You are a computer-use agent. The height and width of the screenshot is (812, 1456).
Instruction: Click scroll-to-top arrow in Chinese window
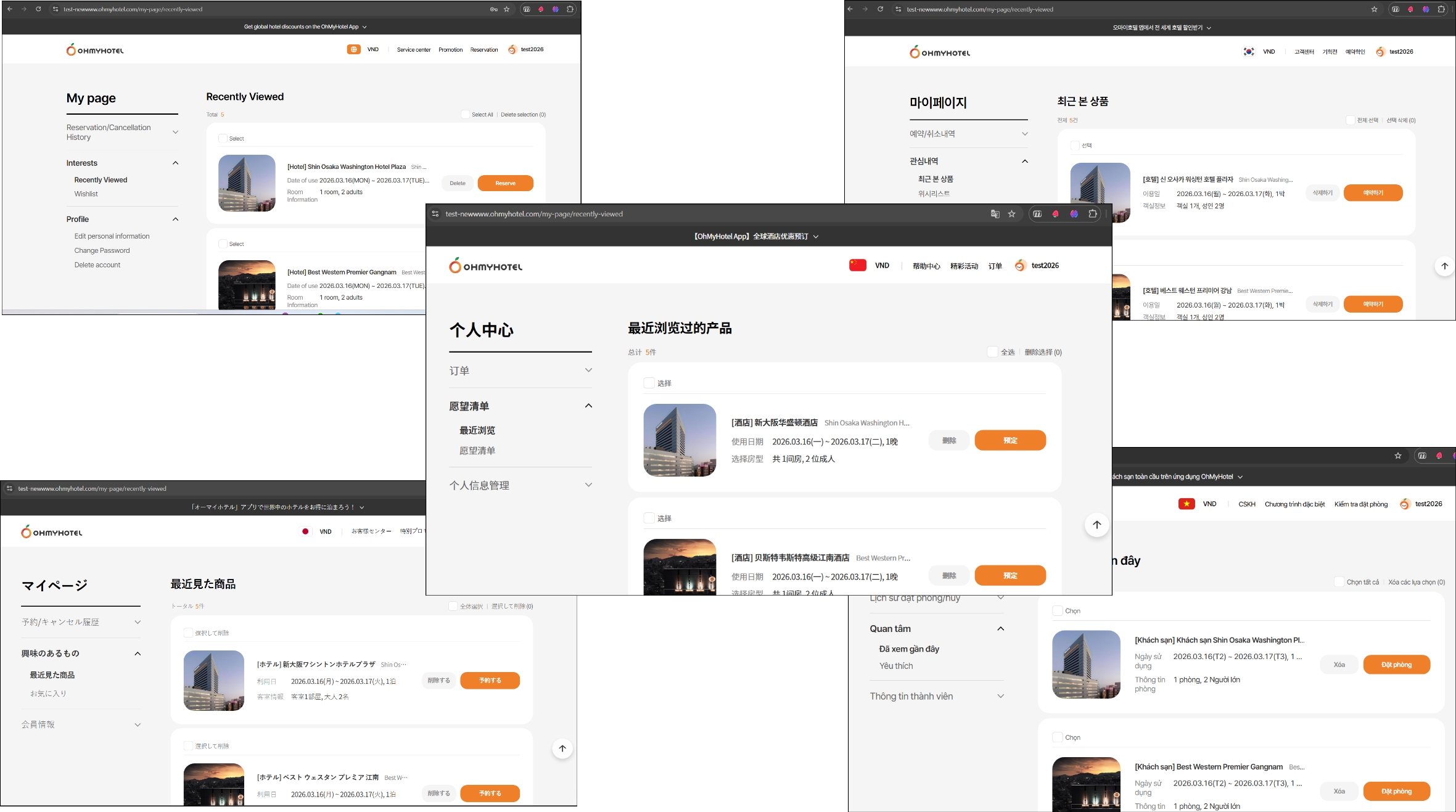click(x=1096, y=525)
